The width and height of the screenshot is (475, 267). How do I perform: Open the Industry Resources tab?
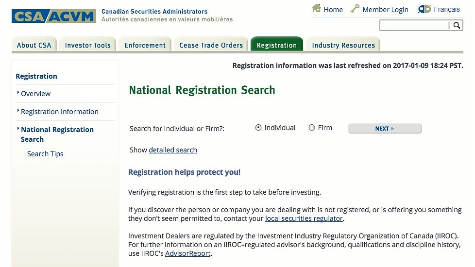(x=343, y=45)
